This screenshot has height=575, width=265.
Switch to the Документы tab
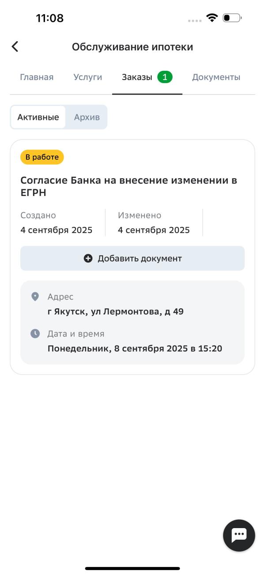click(216, 77)
